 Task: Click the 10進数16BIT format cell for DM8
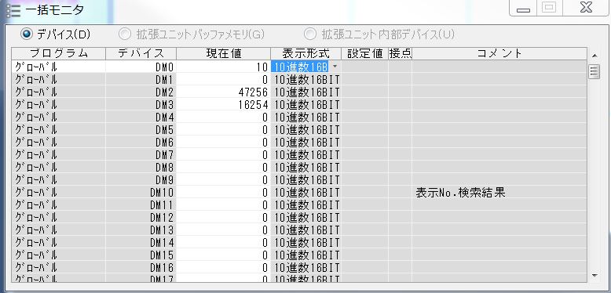tap(305, 167)
